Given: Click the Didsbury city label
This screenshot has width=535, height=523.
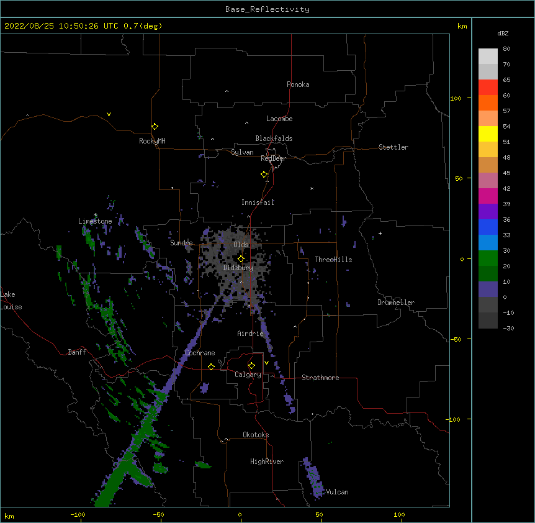Looking at the screenshot, I should point(238,268).
